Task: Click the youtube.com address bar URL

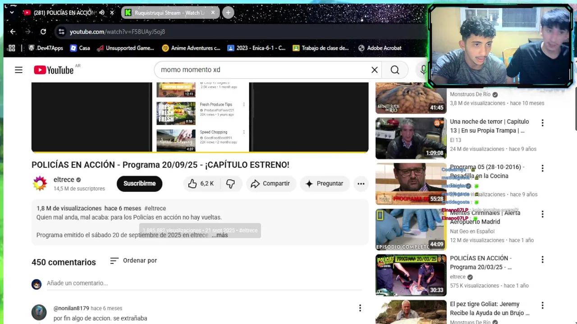Action: click(x=117, y=31)
